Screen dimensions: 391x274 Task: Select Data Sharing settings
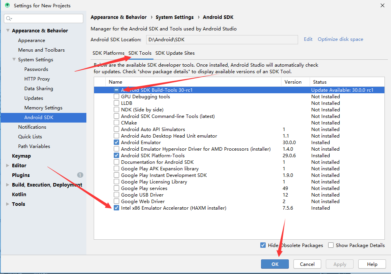pos(39,89)
